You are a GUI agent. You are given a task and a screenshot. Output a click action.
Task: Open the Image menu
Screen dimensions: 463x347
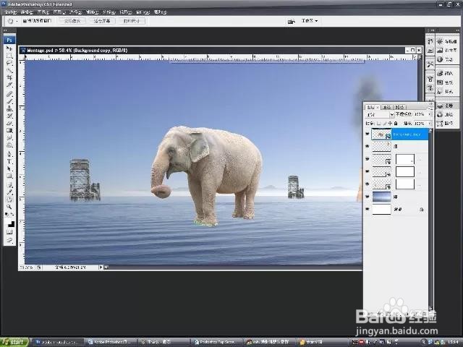[43, 12]
